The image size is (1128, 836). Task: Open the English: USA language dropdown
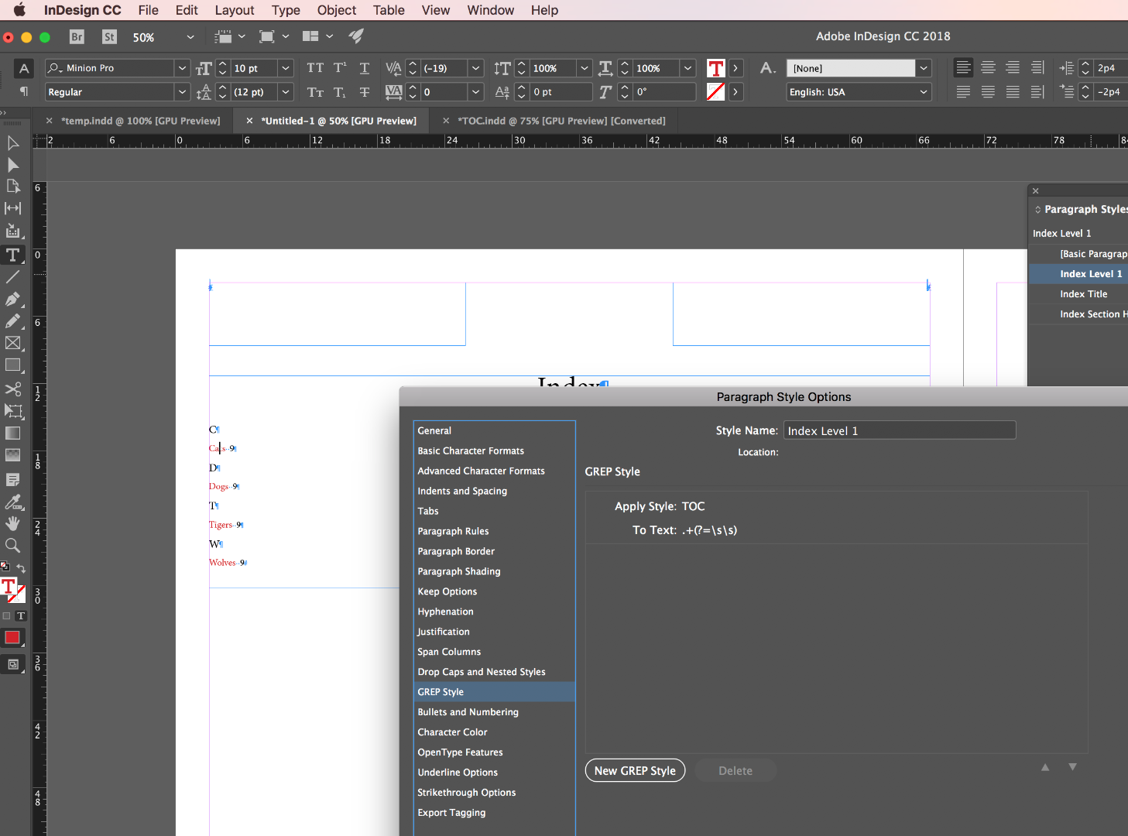(924, 92)
